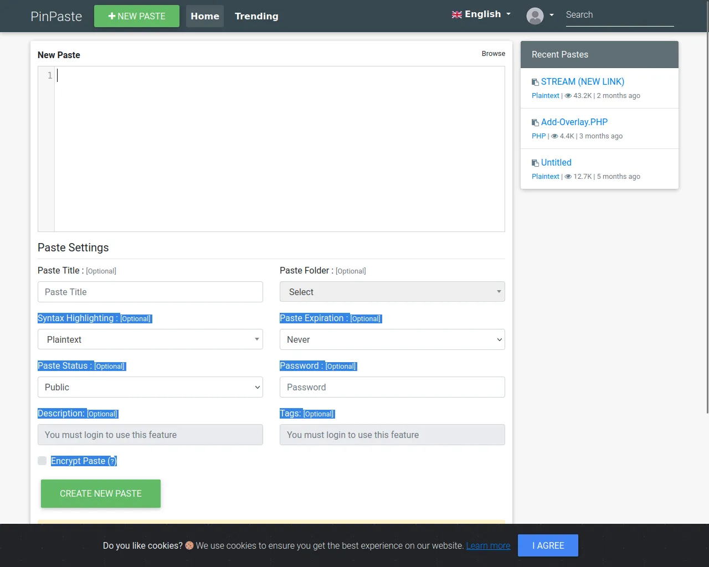This screenshot has height=567, width=709.
Task: Select the Home nav item
Action: click(x=205, y=16)
